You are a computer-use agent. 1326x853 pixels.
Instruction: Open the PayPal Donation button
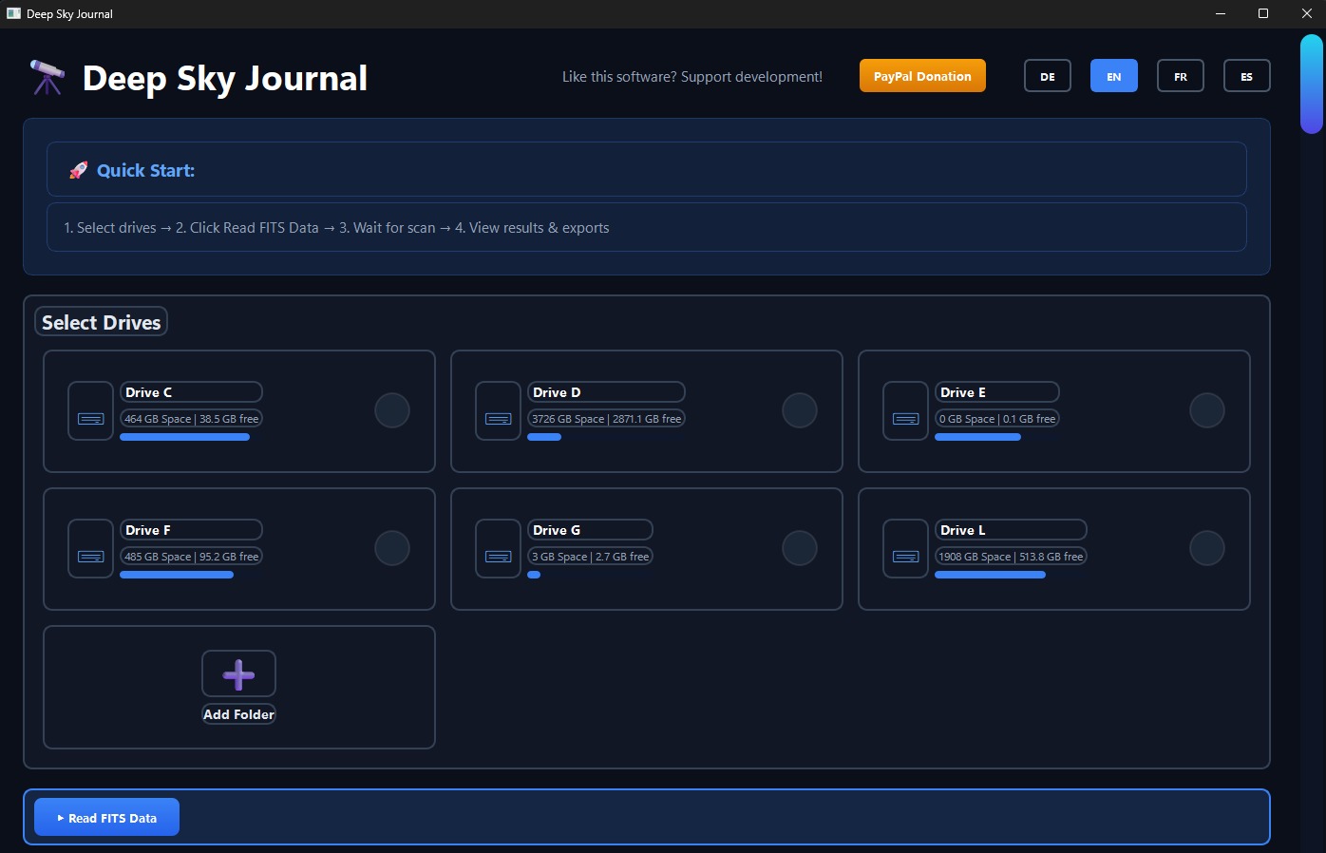[922, 76]
